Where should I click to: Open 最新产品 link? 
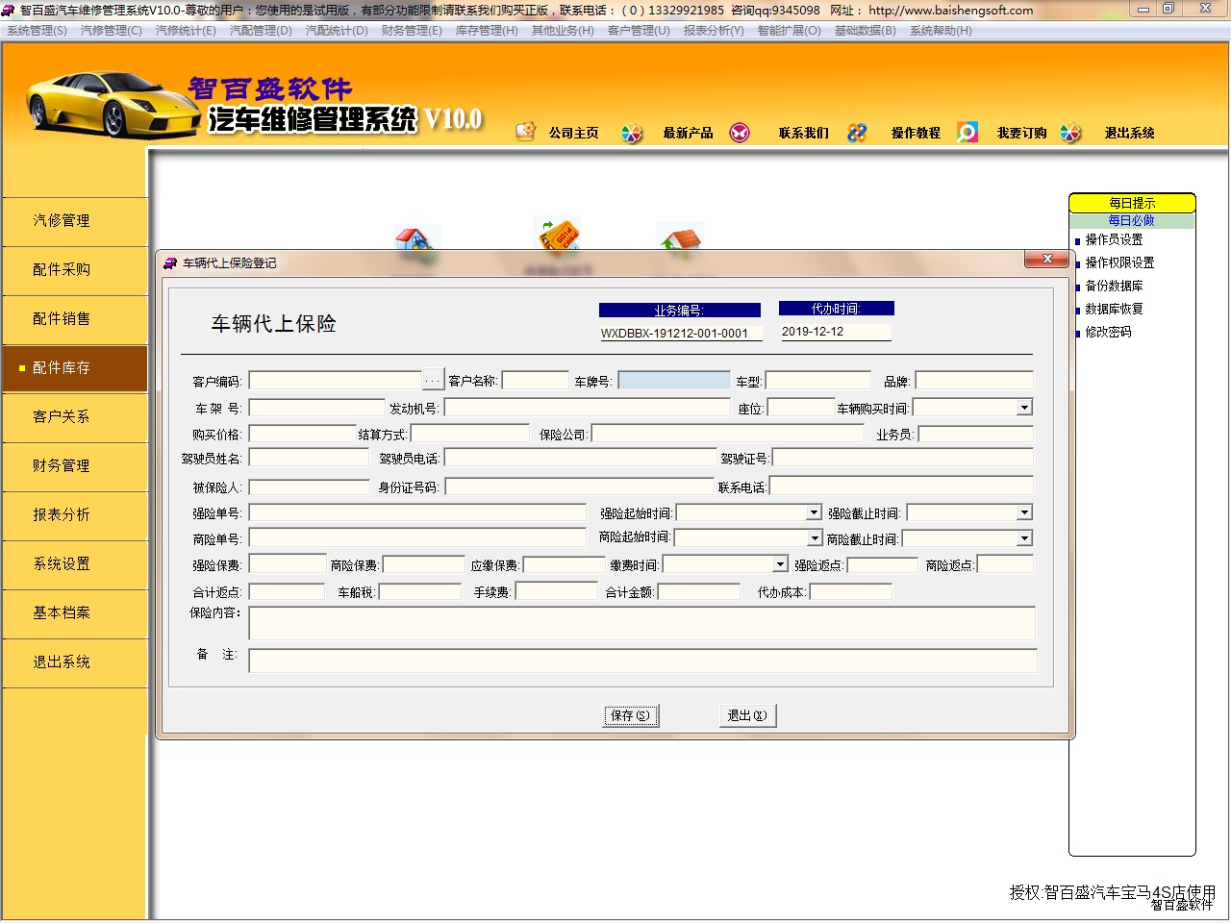(688, 133)
